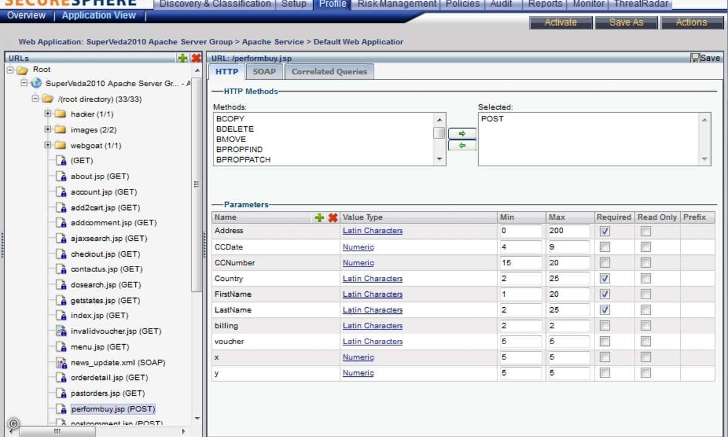Image resolution: width=728 pixels, height=437 pixels.
Task: Click checkout.jsp locked page icon
Action: coord(61,254)
